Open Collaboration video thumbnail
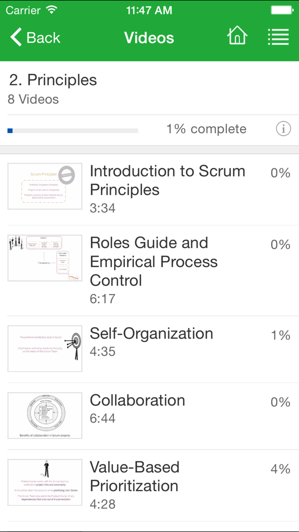The width and height of the screenshot is (299, 532). click(45, 415)
